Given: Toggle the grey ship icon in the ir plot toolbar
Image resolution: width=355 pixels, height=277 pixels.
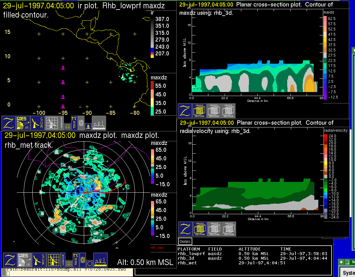Looking at the screenshot, I should coord(99,123).
